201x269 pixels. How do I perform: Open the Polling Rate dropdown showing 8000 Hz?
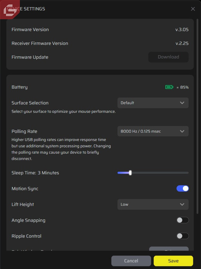[x=153, y=131]
